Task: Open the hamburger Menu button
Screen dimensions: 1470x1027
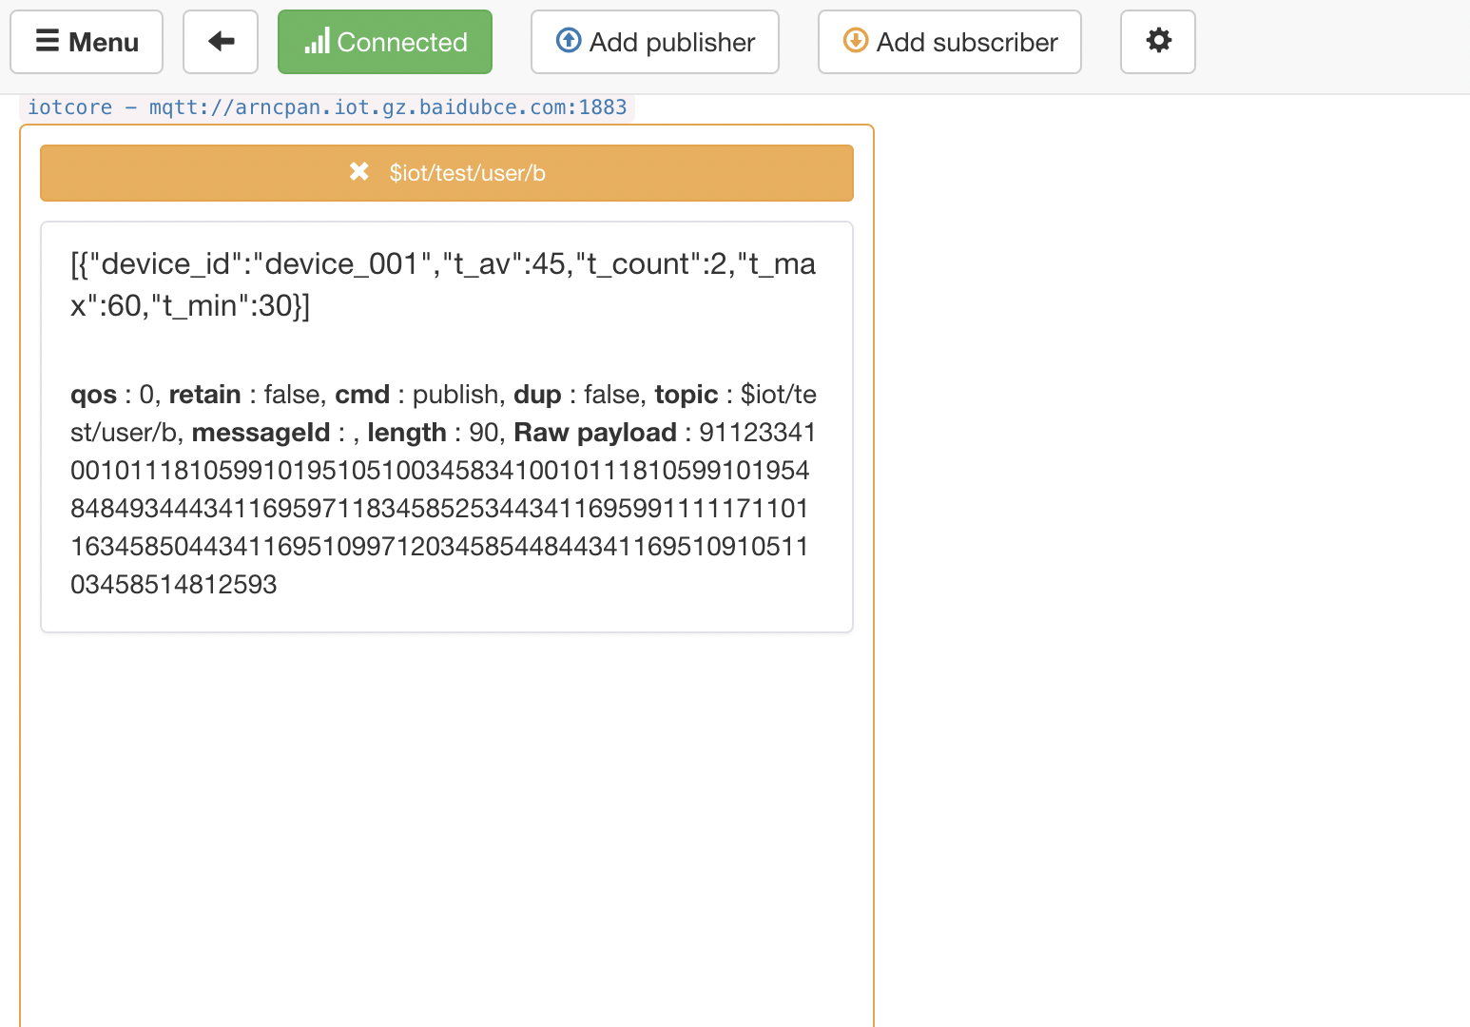Action: tap(87, 42)
